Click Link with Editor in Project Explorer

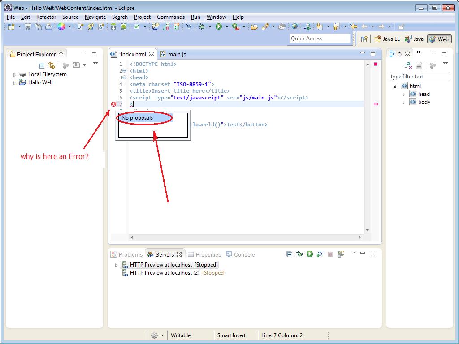point(52,65)
